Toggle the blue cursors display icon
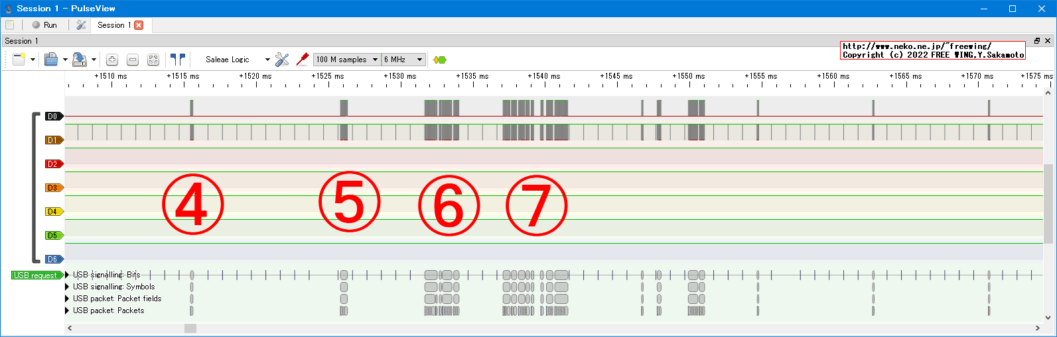The image size is (1057, 337). pos(177,60)
